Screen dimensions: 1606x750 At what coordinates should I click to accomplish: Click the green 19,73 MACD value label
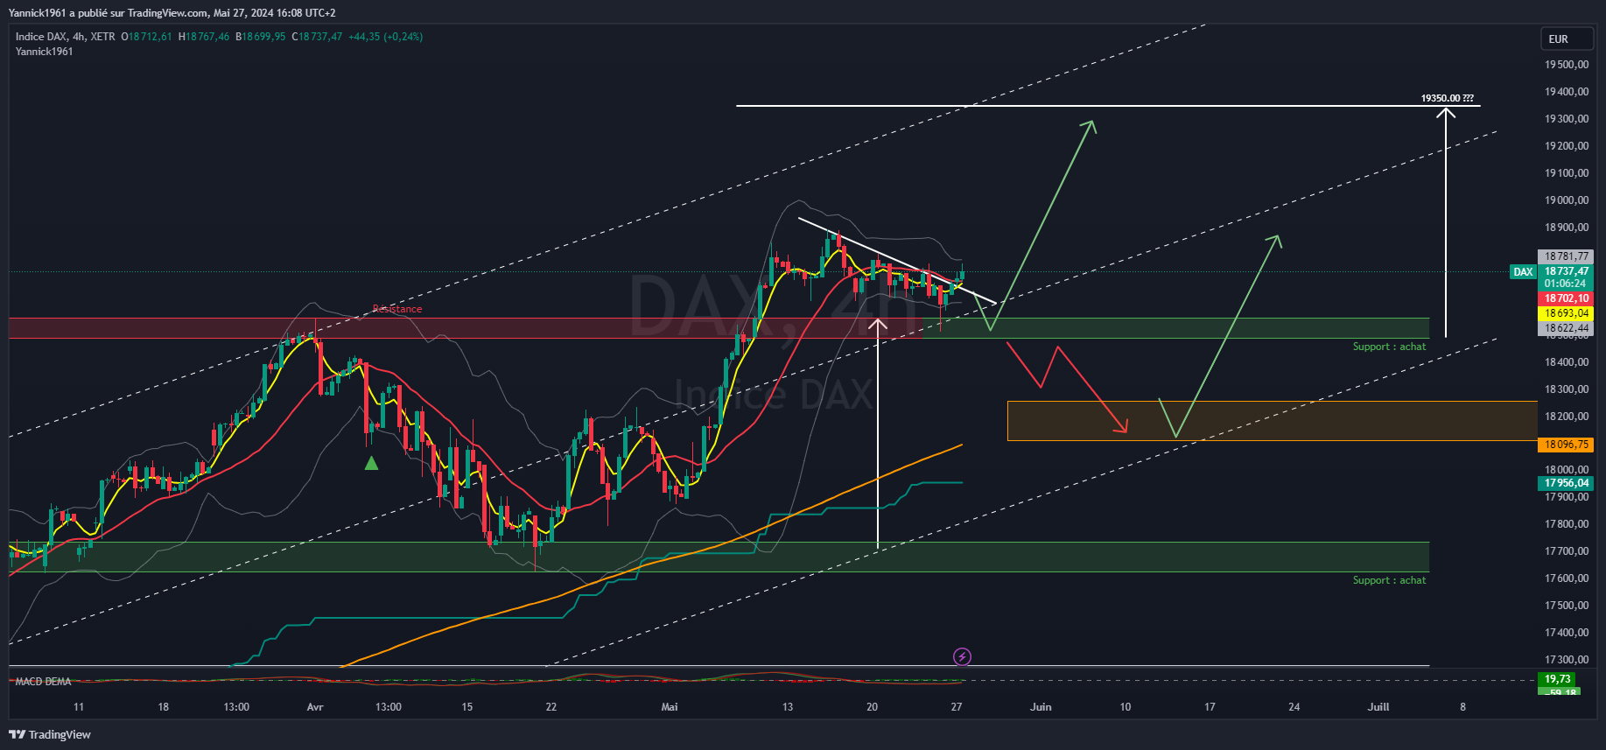1558,679
